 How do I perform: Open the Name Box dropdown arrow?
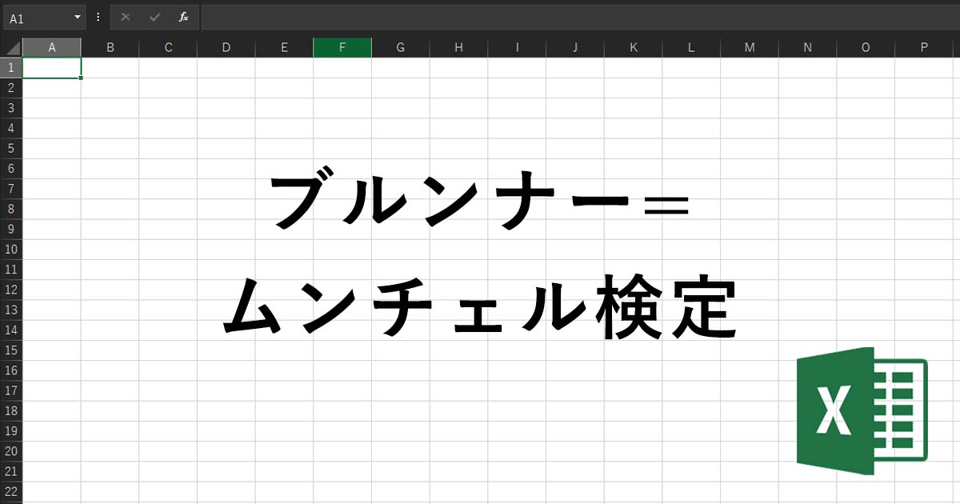78,17
